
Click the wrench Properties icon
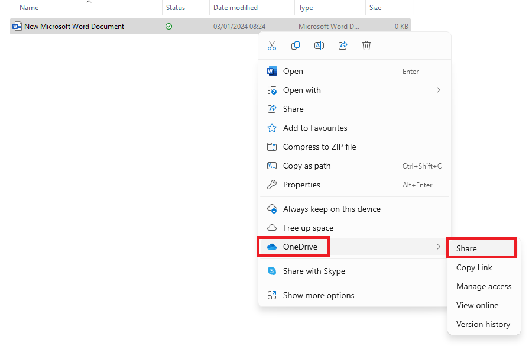(272, 185)
